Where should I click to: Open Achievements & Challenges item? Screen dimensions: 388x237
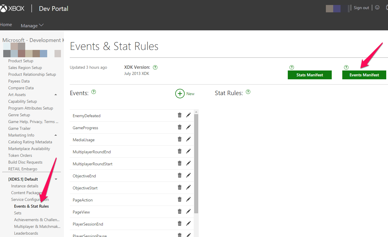(x=37, y=220)
